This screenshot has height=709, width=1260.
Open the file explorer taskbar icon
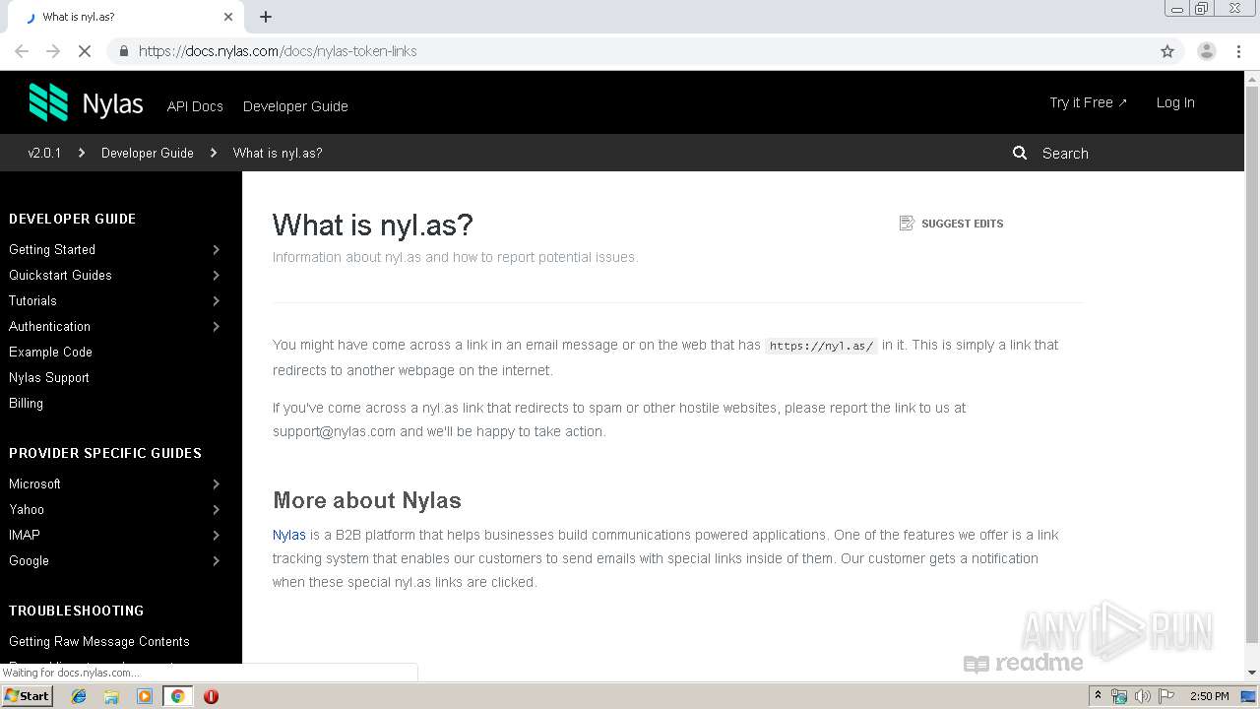[x=111, y=696]
